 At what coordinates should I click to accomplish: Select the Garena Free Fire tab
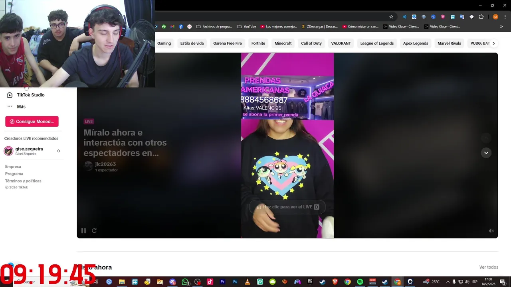click(228, 43)
